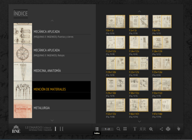Image resolution: width=192 pixels, height=140 pixels.
Task: Open page thumbnail f 29v-f 30r
Action: 115,84
